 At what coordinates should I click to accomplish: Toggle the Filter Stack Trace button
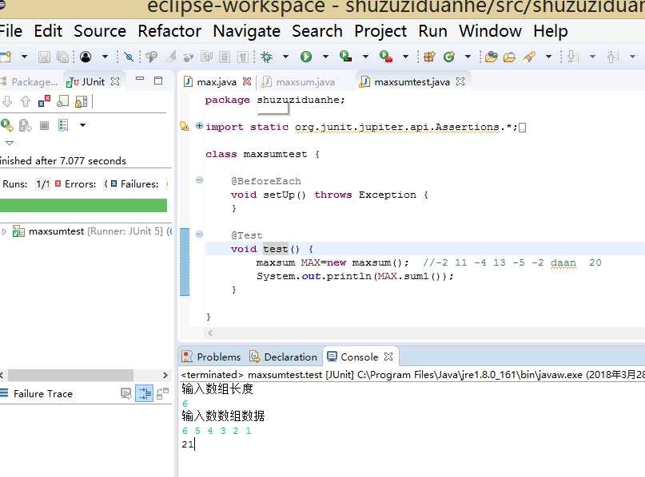145,394
